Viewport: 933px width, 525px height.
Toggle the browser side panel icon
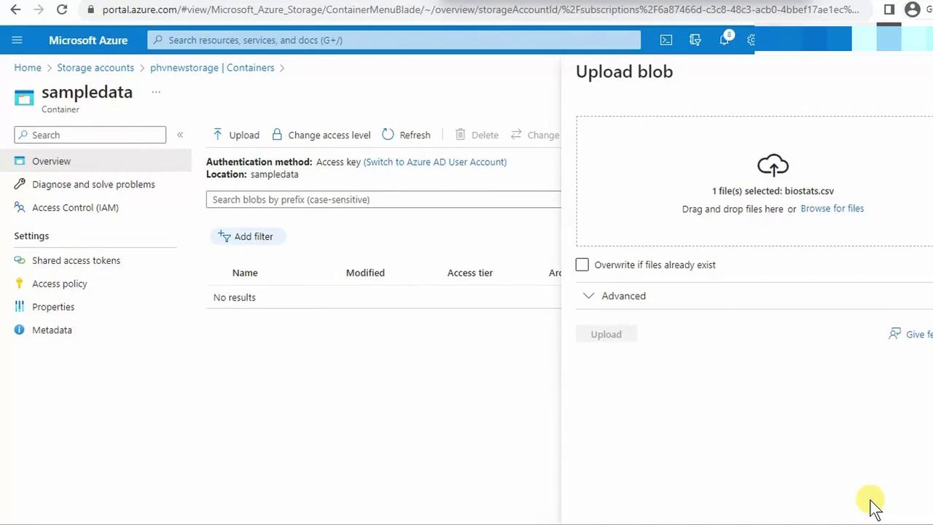pyautogui.click(x=889, y=9)
